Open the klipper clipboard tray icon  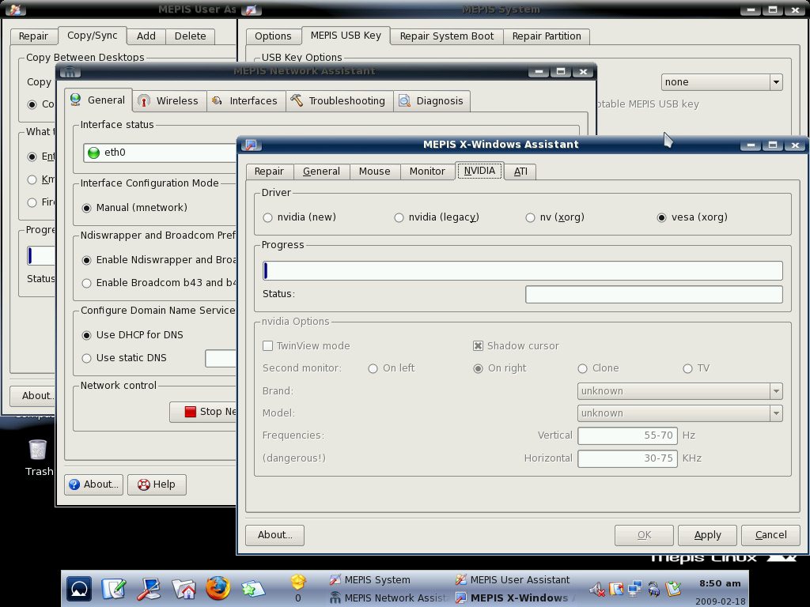(615, 589)
